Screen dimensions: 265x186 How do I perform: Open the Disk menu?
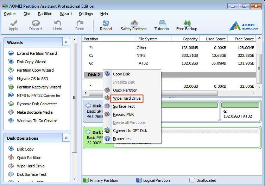pyautogui.click(x=27, y=14)
